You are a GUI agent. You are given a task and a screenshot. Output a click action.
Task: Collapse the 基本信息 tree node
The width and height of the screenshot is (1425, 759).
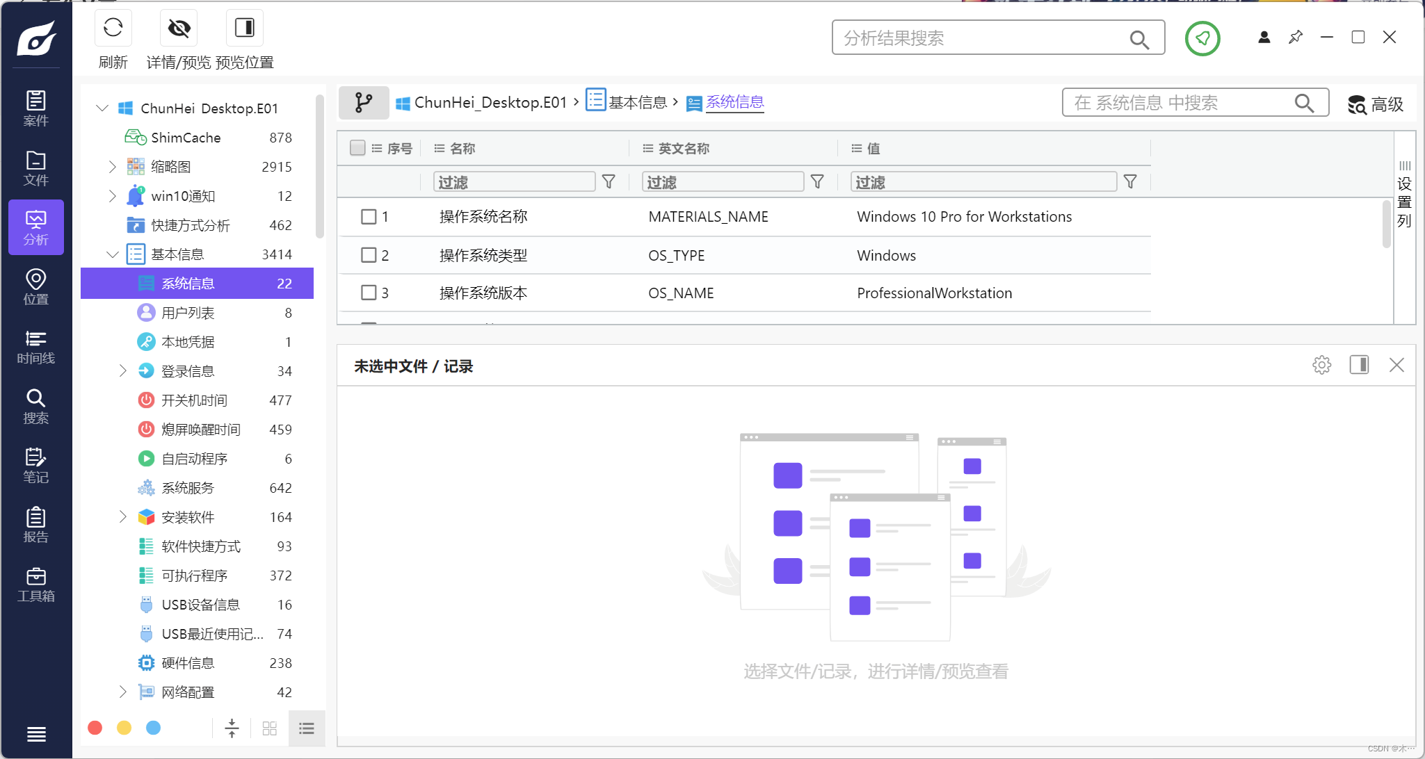pyautogui.click(x=112, y=254)
